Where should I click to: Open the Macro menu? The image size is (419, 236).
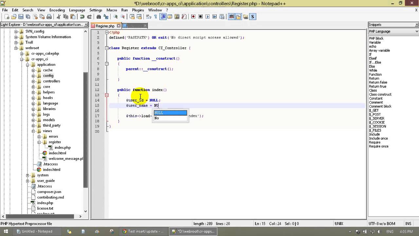[112, 10]
